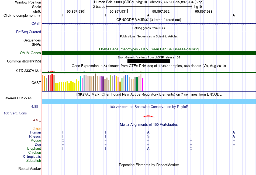Click 'Click to complement -->' text
Image resolution: width=256 pixels, height=175 pixels.
22,16
